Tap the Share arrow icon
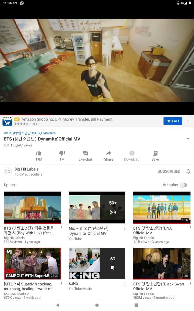 point(109,153)
